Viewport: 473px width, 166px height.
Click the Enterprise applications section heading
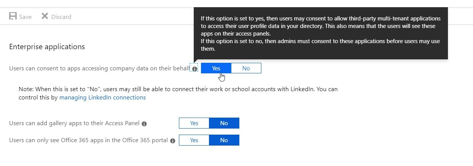(x=47, y=47)
